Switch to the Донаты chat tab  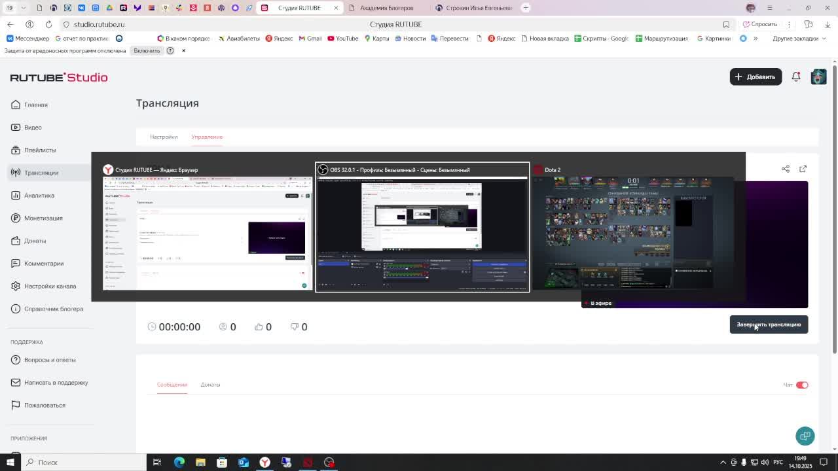[x=210, y=385]
